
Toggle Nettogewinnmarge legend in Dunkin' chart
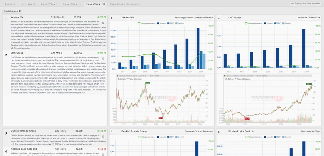tap(146, 137)
